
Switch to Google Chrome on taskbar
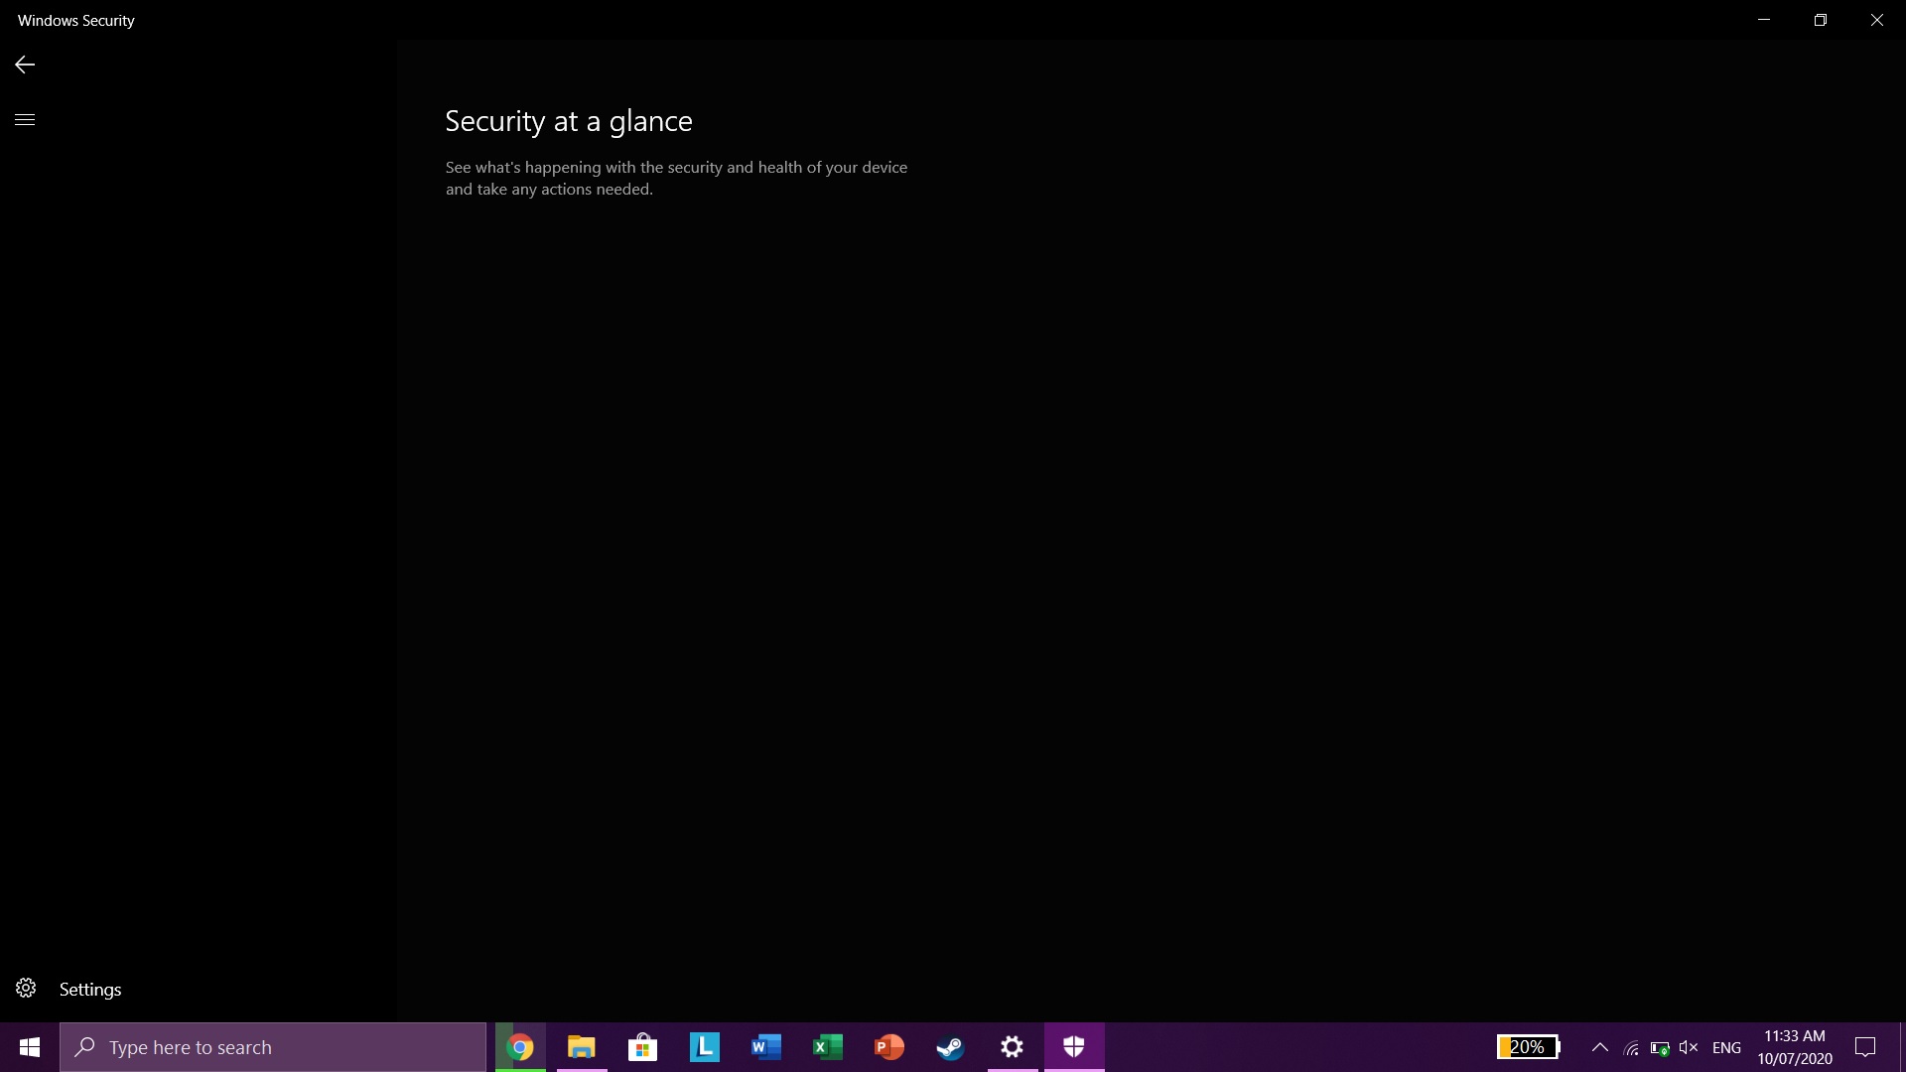(x=520, y=1047)
